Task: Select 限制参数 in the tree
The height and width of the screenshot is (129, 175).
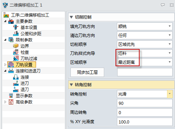Action: 24,40
